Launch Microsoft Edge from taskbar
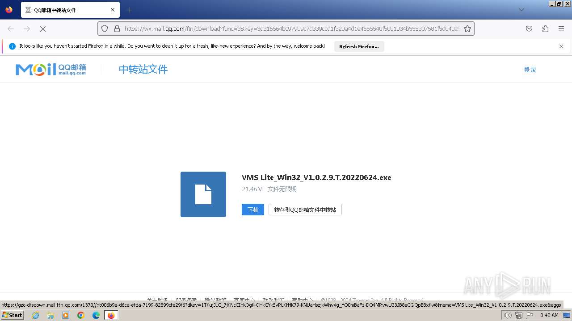572x321 pixels. pyautogui.click(x=96, y=315)
